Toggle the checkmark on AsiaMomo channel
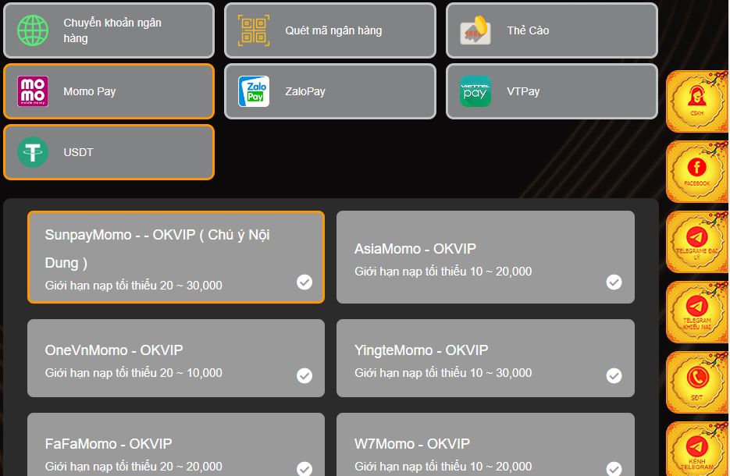 pos(614,282)
